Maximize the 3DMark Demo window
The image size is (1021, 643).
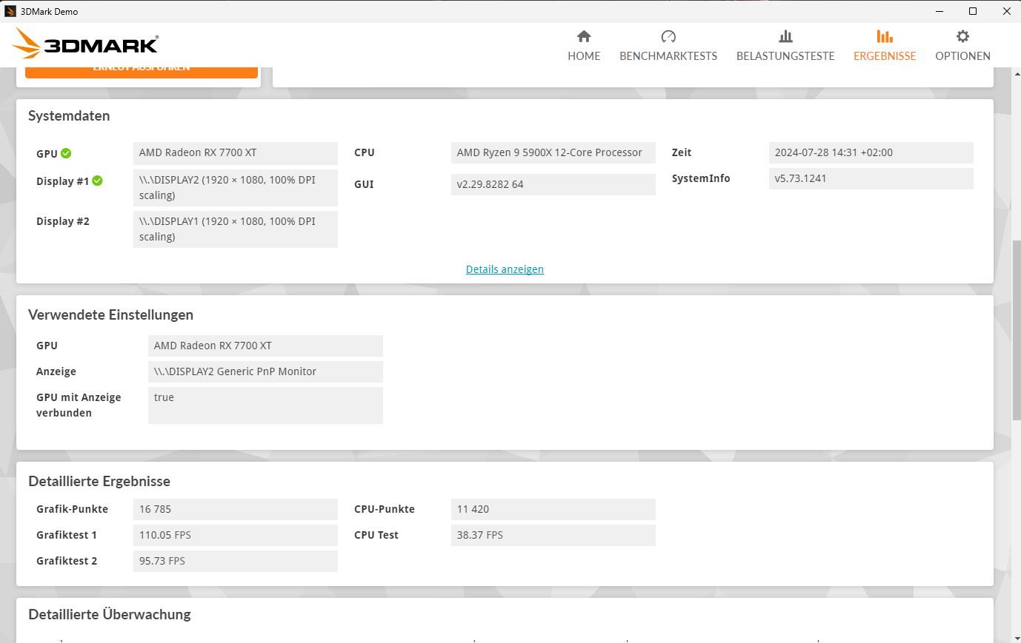coord(973,11)
